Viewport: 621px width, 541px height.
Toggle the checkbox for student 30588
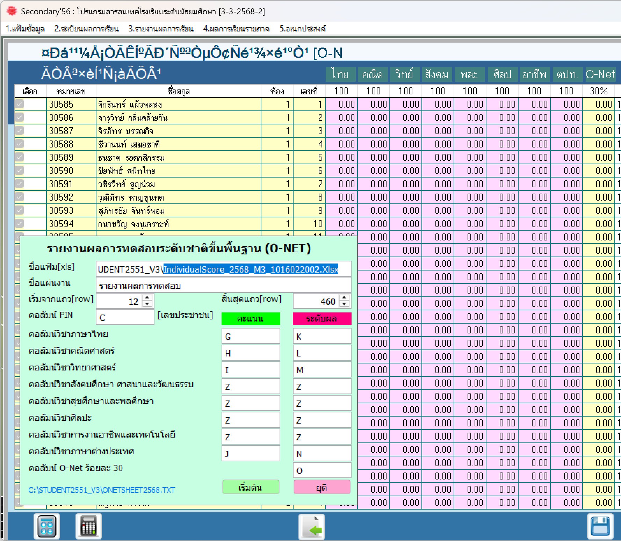(19, 144)
